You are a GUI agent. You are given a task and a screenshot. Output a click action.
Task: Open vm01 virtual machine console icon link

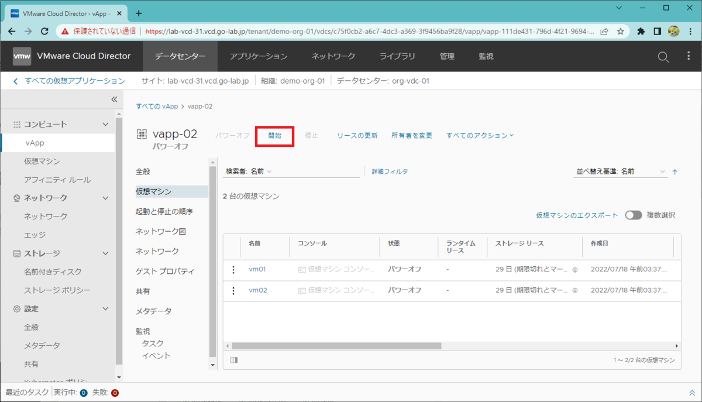click(x=302, y=270)
